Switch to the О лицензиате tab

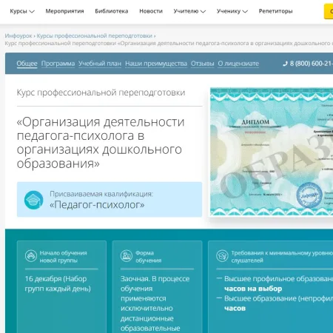pos(238,64)
